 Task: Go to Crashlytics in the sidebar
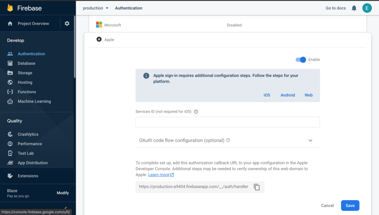pyautogui.click(x=28, y=134)
